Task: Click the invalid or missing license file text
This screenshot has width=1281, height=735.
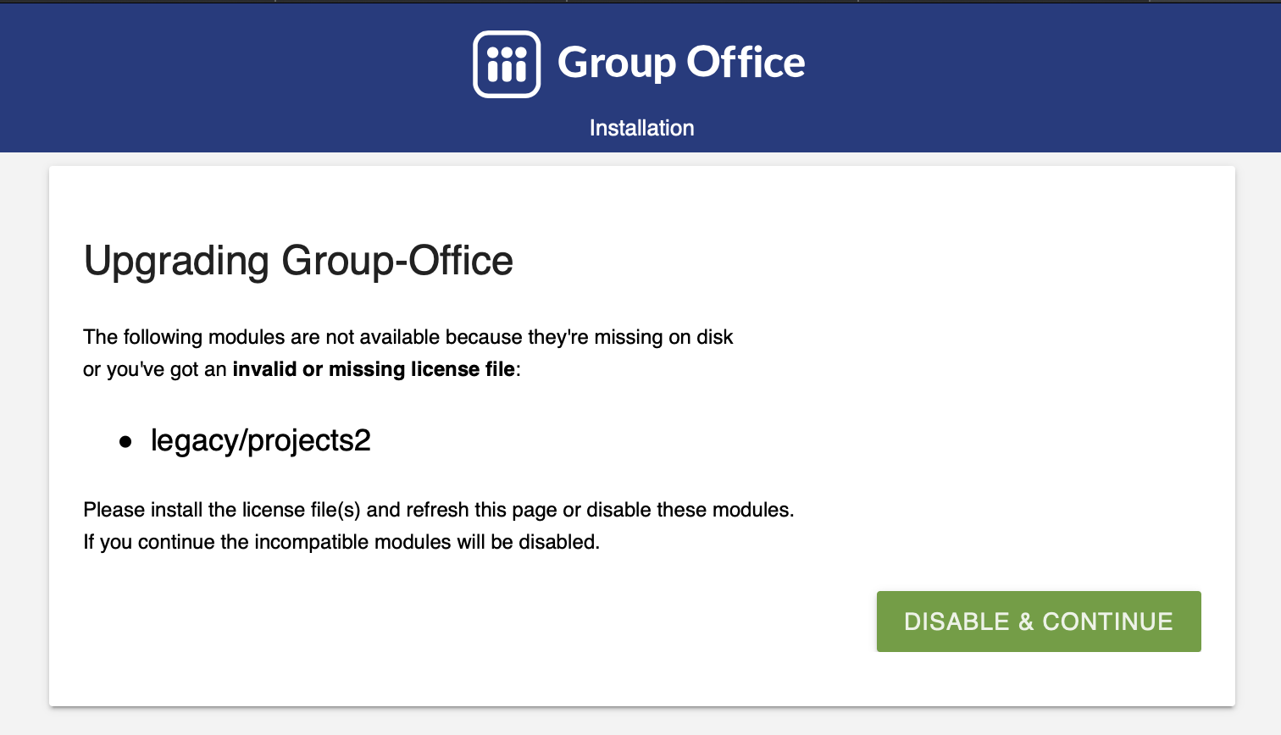Action: [374, 369]
